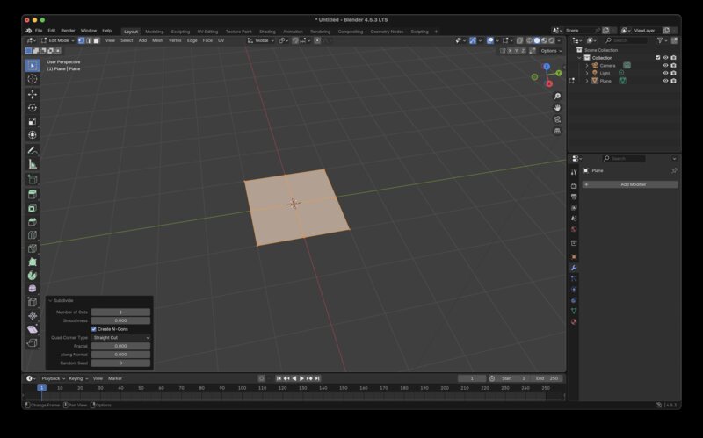Switch to the Sculpting workspace tab
703x438 pixels.
tap(180, 31)
